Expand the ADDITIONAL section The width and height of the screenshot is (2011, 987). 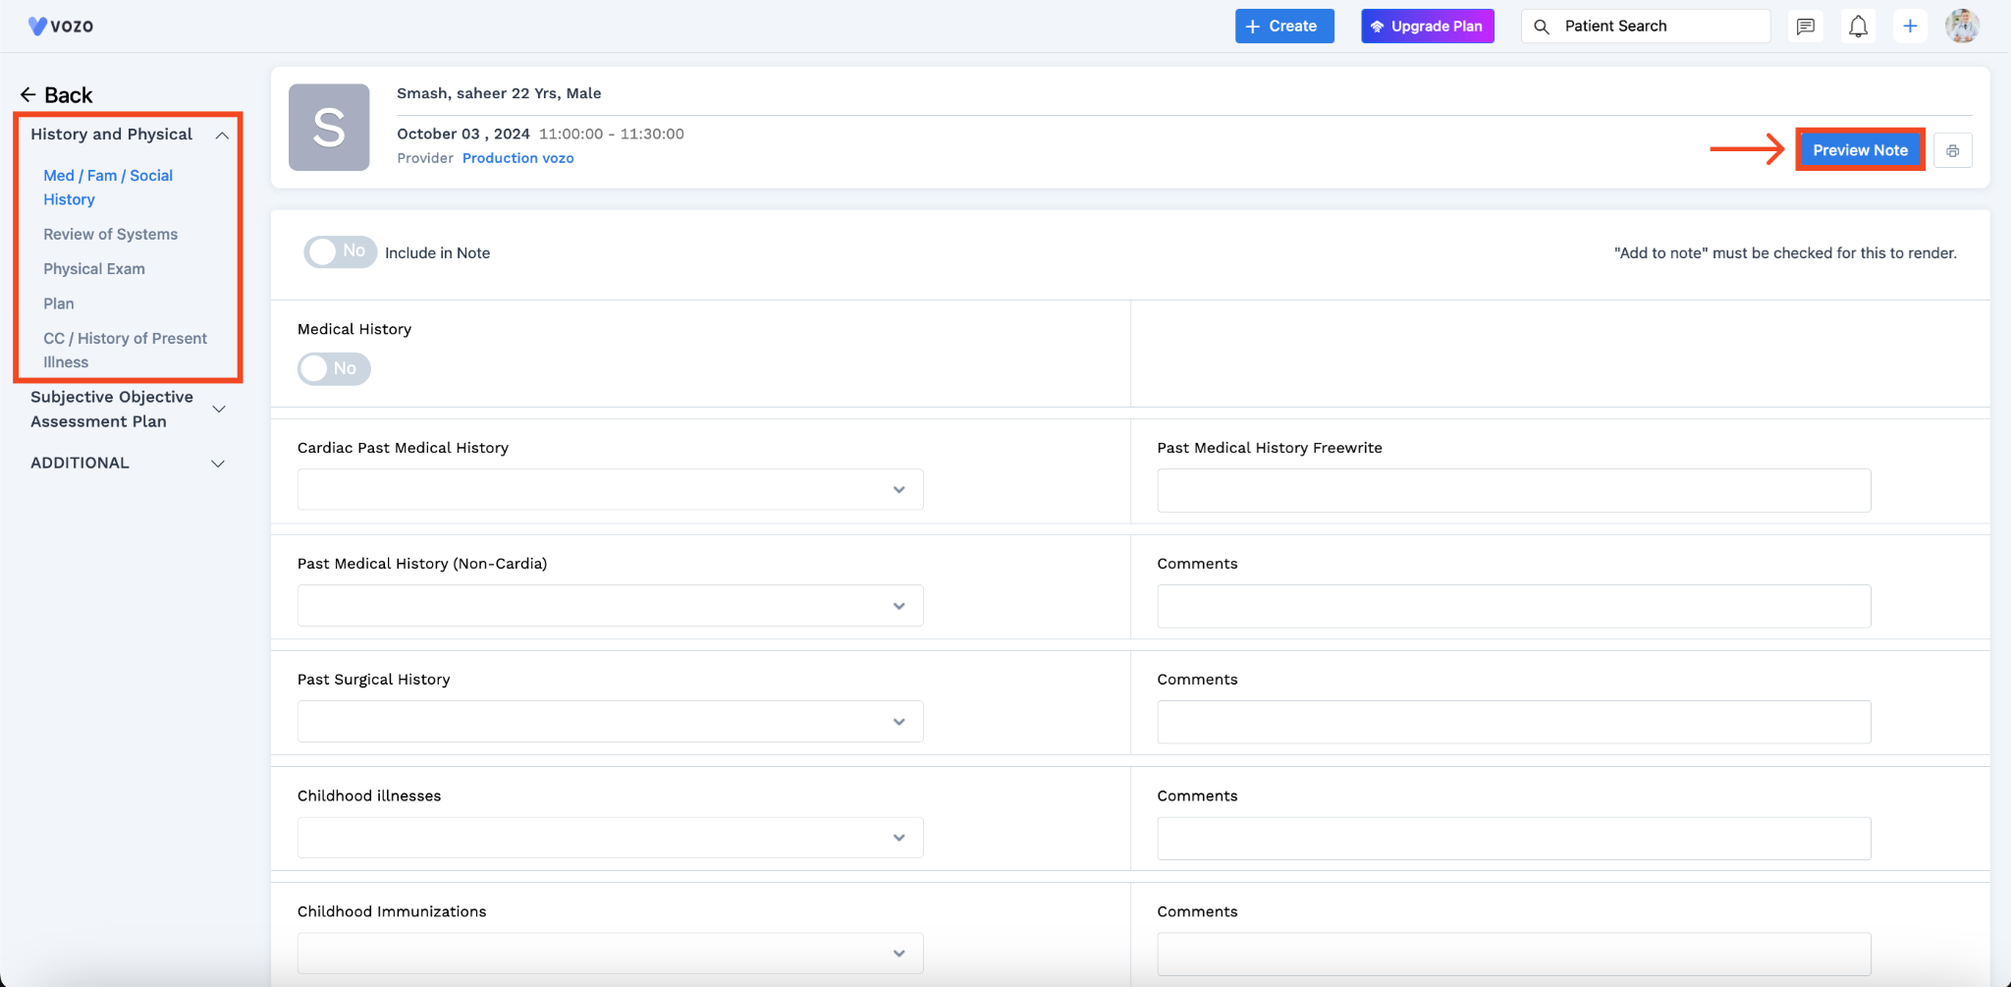click(218, 464)
